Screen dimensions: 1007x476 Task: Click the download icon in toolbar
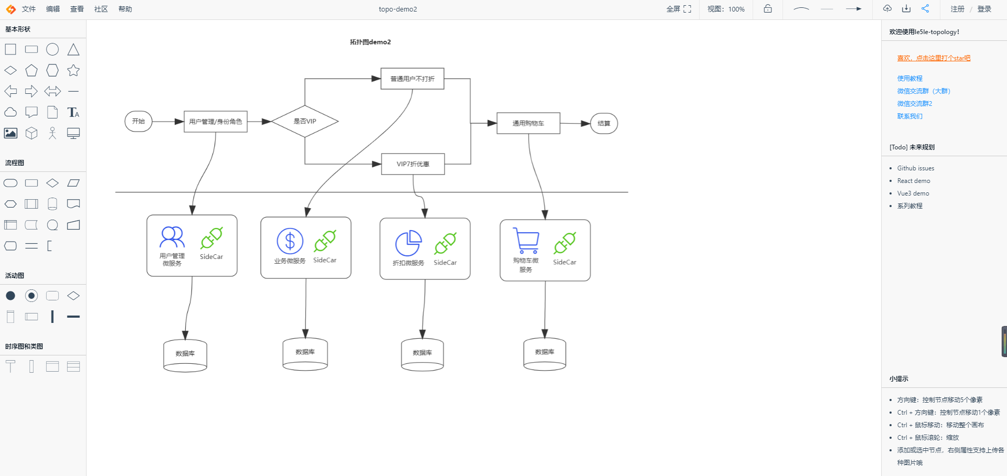(x=906, y=8)
